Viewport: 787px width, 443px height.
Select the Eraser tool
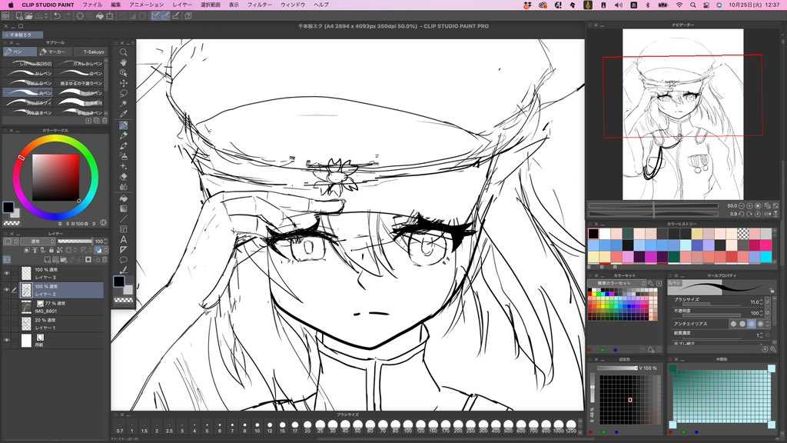[124, 177]
